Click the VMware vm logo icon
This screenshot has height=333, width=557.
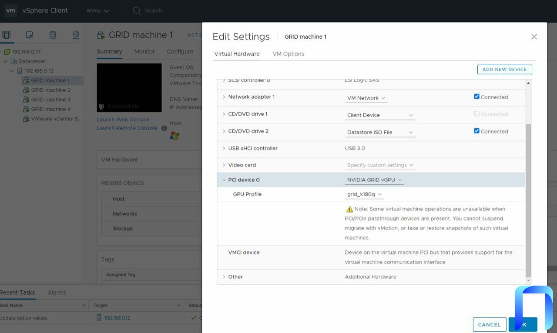coord(11,10)
